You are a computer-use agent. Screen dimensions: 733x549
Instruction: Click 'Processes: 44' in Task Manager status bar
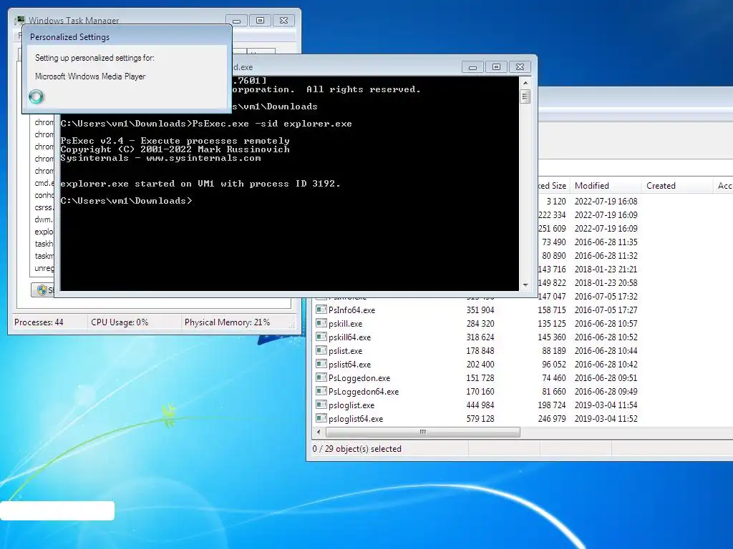coord(39,322)
